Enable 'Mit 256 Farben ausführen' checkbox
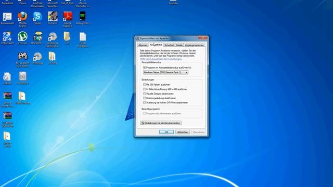Image resolution: width=333 pixels, height=187 pixels. (145, 85)
